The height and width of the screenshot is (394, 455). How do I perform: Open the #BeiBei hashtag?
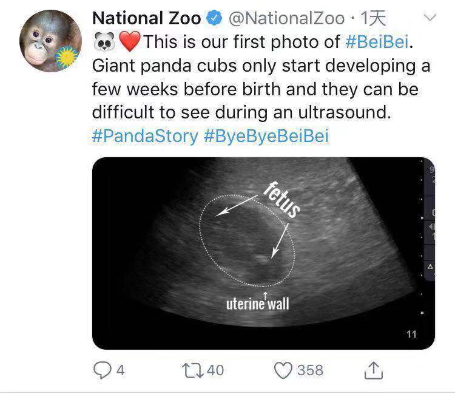[x=376, y=42]
